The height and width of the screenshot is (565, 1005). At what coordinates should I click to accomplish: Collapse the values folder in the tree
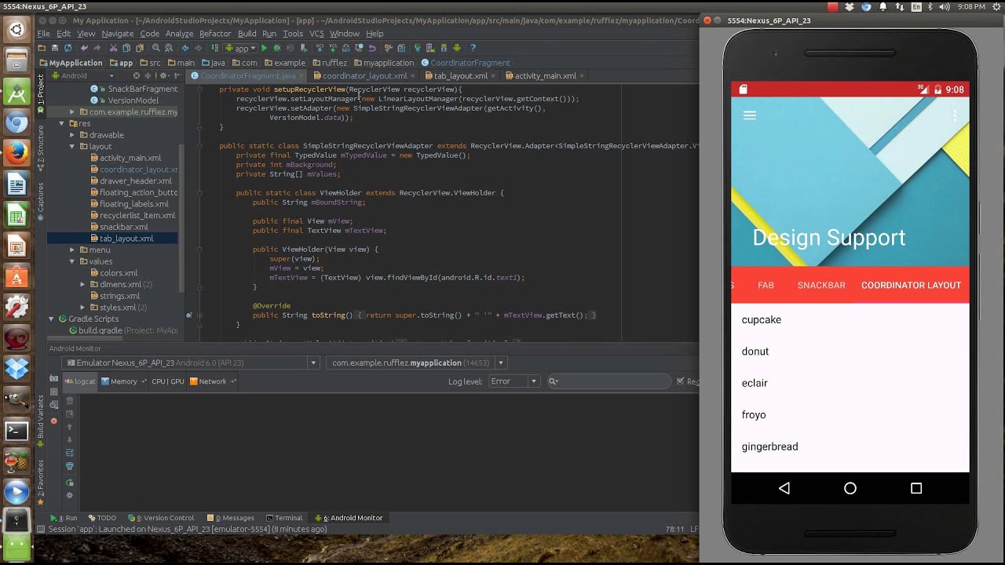click(x=72, y=261)
